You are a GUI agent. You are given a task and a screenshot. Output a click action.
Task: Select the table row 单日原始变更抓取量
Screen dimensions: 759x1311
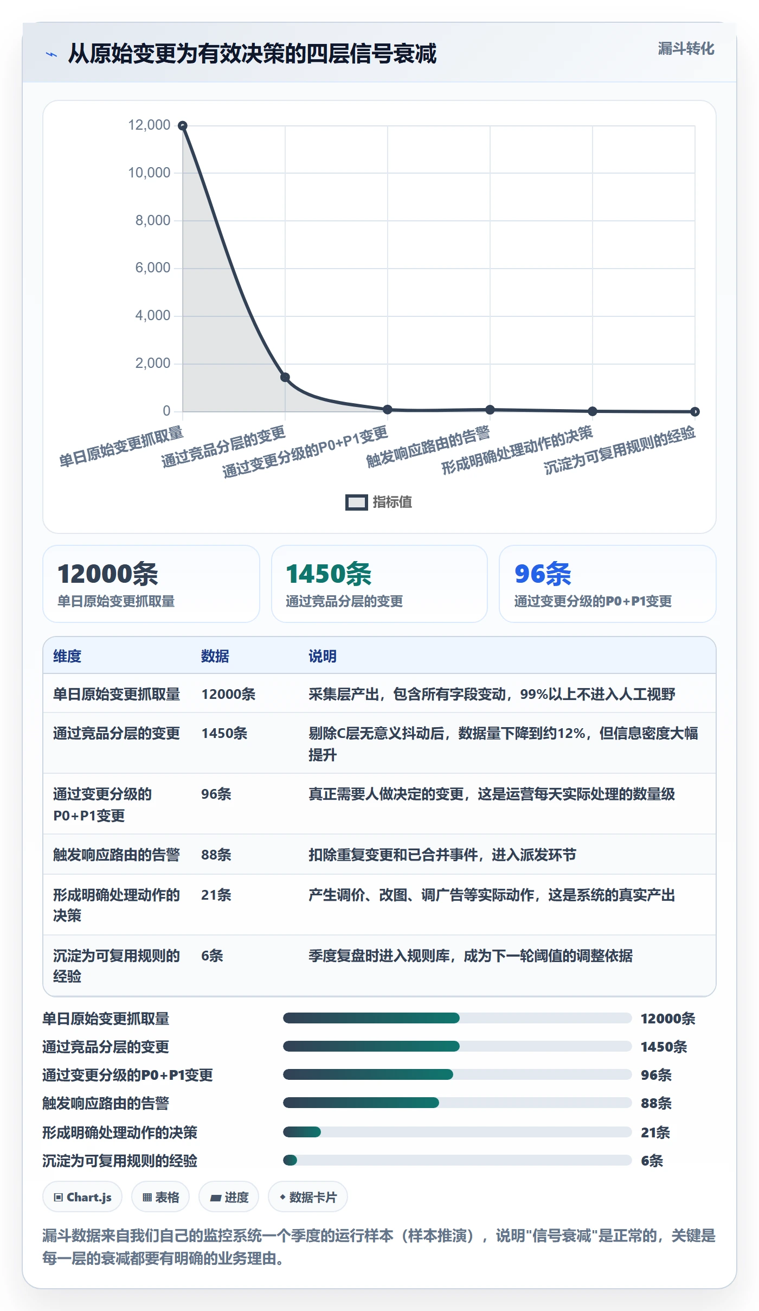coord(379,693)
